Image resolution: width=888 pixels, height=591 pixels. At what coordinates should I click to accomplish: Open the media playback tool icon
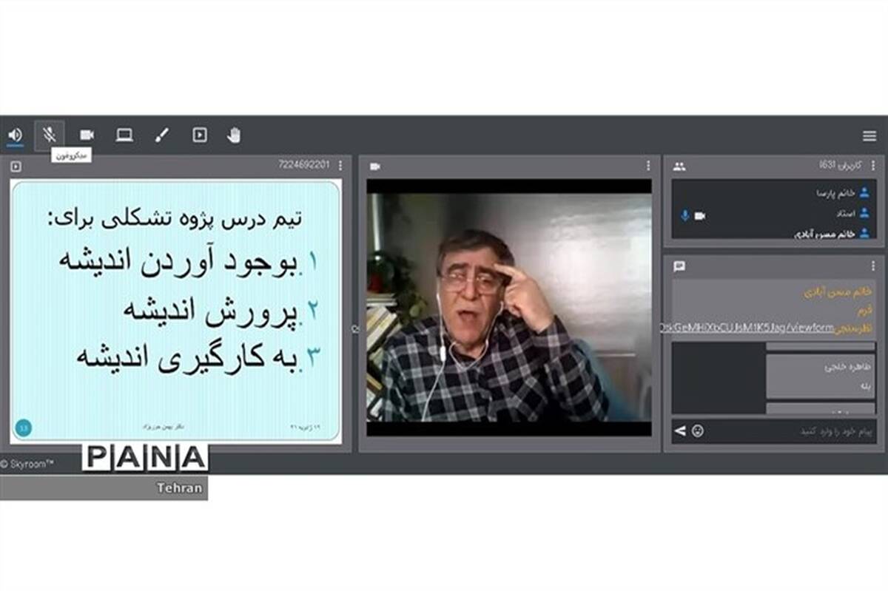pyautogui.click(x=199, y=135)
